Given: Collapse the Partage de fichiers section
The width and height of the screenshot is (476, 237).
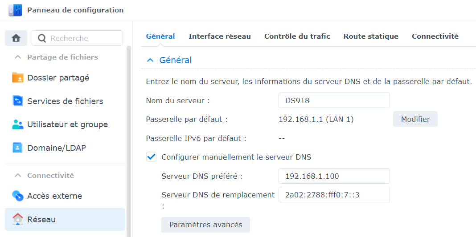Looking at the screenshot, I should (18, 57).
